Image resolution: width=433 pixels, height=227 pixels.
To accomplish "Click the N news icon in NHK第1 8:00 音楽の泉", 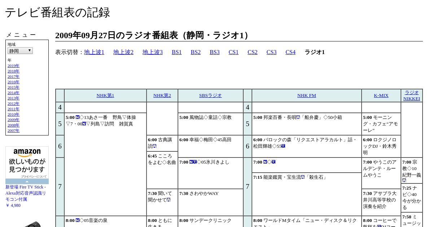I will pos(78,221).
